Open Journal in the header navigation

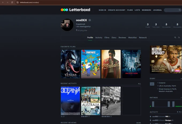157,10
